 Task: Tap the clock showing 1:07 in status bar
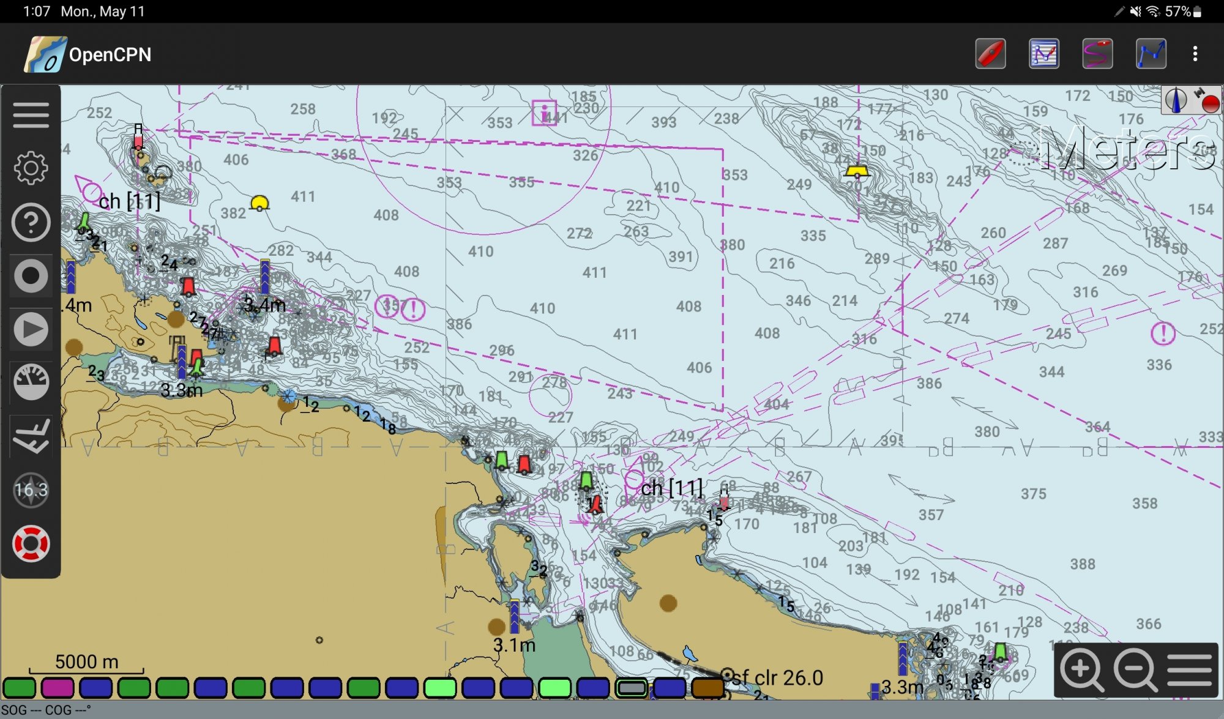tap(36, 11)
